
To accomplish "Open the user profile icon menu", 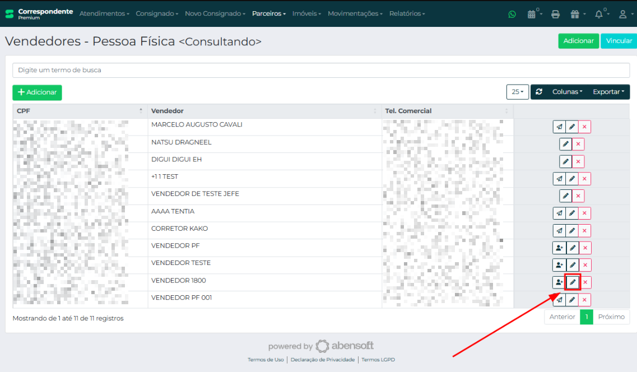I will pyautogui.click(x=624, y=14).
